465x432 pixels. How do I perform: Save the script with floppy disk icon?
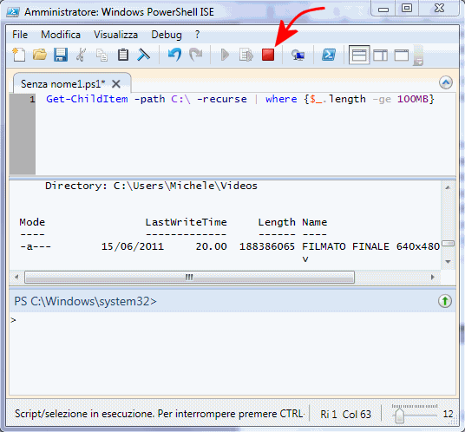coord(61,56)
